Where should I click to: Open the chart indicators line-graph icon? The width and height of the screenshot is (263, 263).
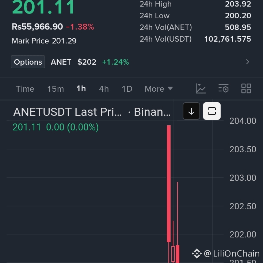[201, 88]
